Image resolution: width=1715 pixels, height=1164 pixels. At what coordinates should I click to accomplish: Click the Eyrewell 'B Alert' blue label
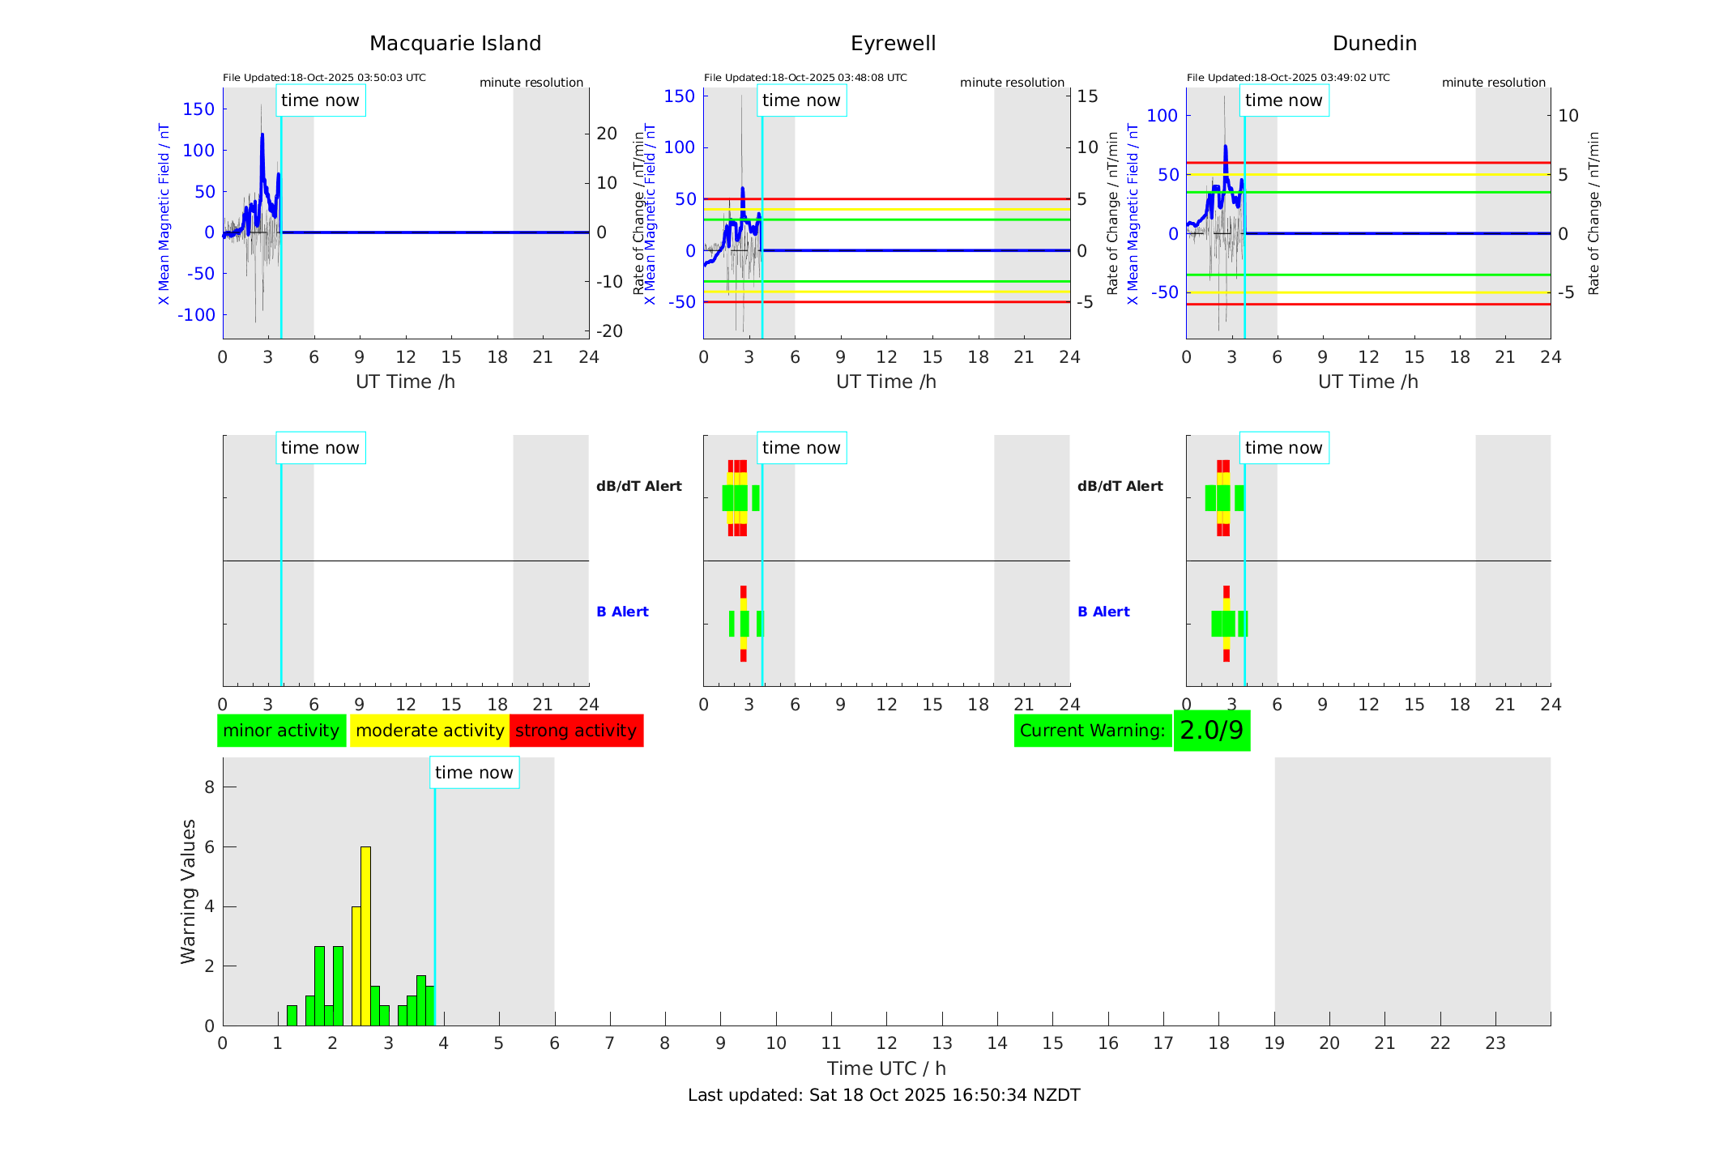pyautogui.click(x=622, y=612)
